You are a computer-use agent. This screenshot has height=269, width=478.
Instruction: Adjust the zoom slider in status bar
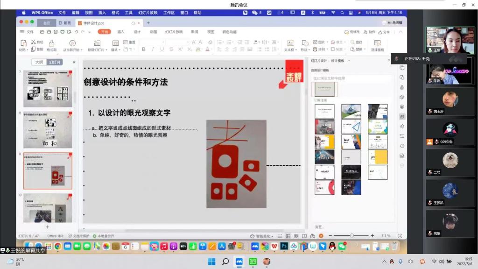pyautogui.click(x=352, y=236)
